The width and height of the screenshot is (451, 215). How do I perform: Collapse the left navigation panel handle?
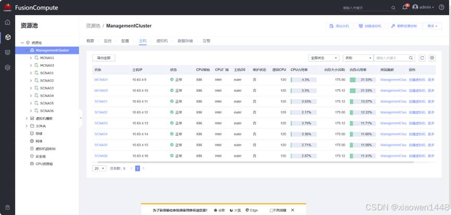pos(80,118)
